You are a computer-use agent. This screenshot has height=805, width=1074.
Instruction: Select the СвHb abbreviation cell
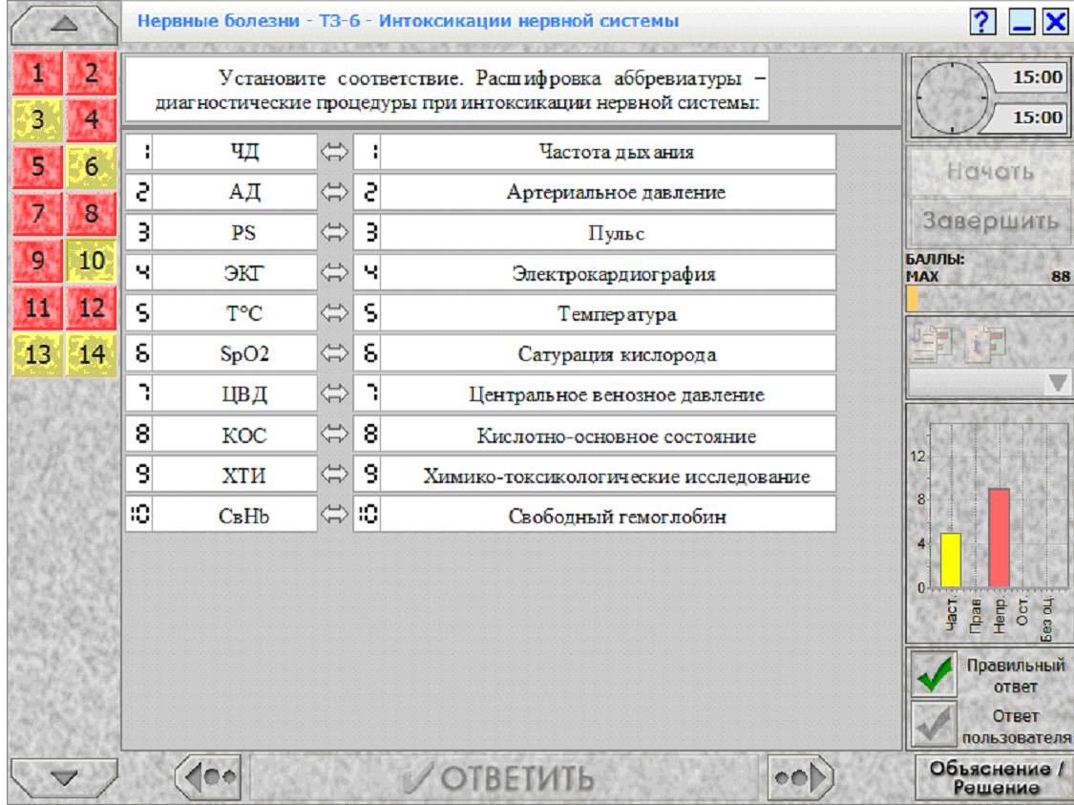235,516
